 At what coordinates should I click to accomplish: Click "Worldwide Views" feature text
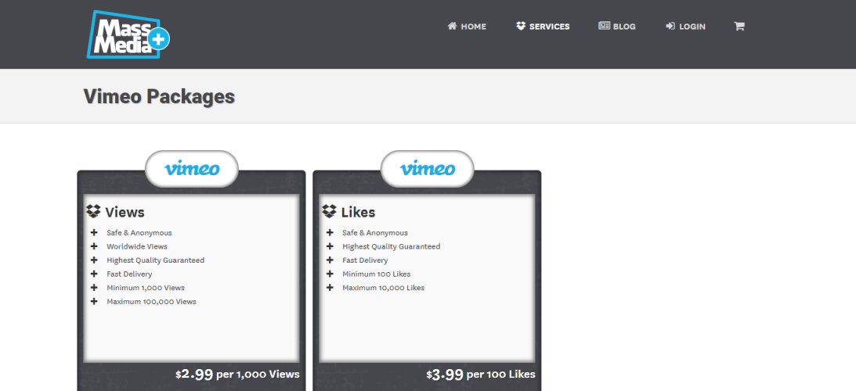point(137,246)
